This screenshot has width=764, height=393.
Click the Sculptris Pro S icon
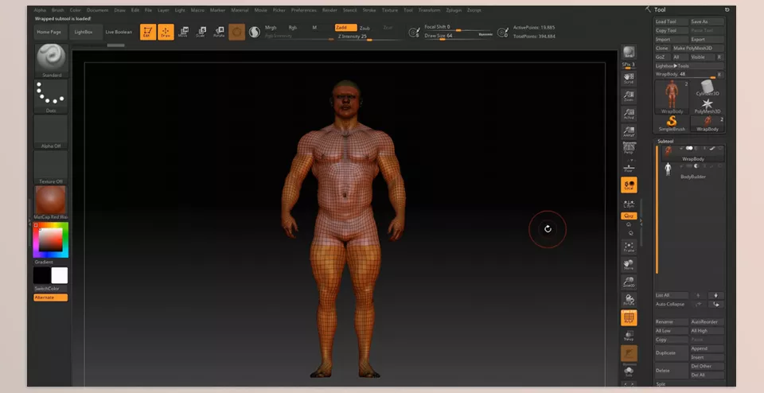tap(255, 32)
